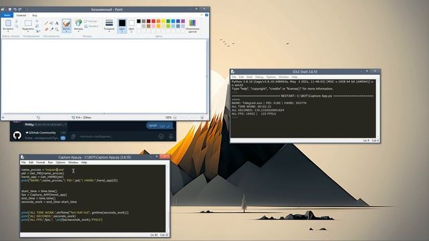This screenshot has width=429, height=241.
Task: Click the Undo arrow in Paint title bar
Action: click(15, 9)
